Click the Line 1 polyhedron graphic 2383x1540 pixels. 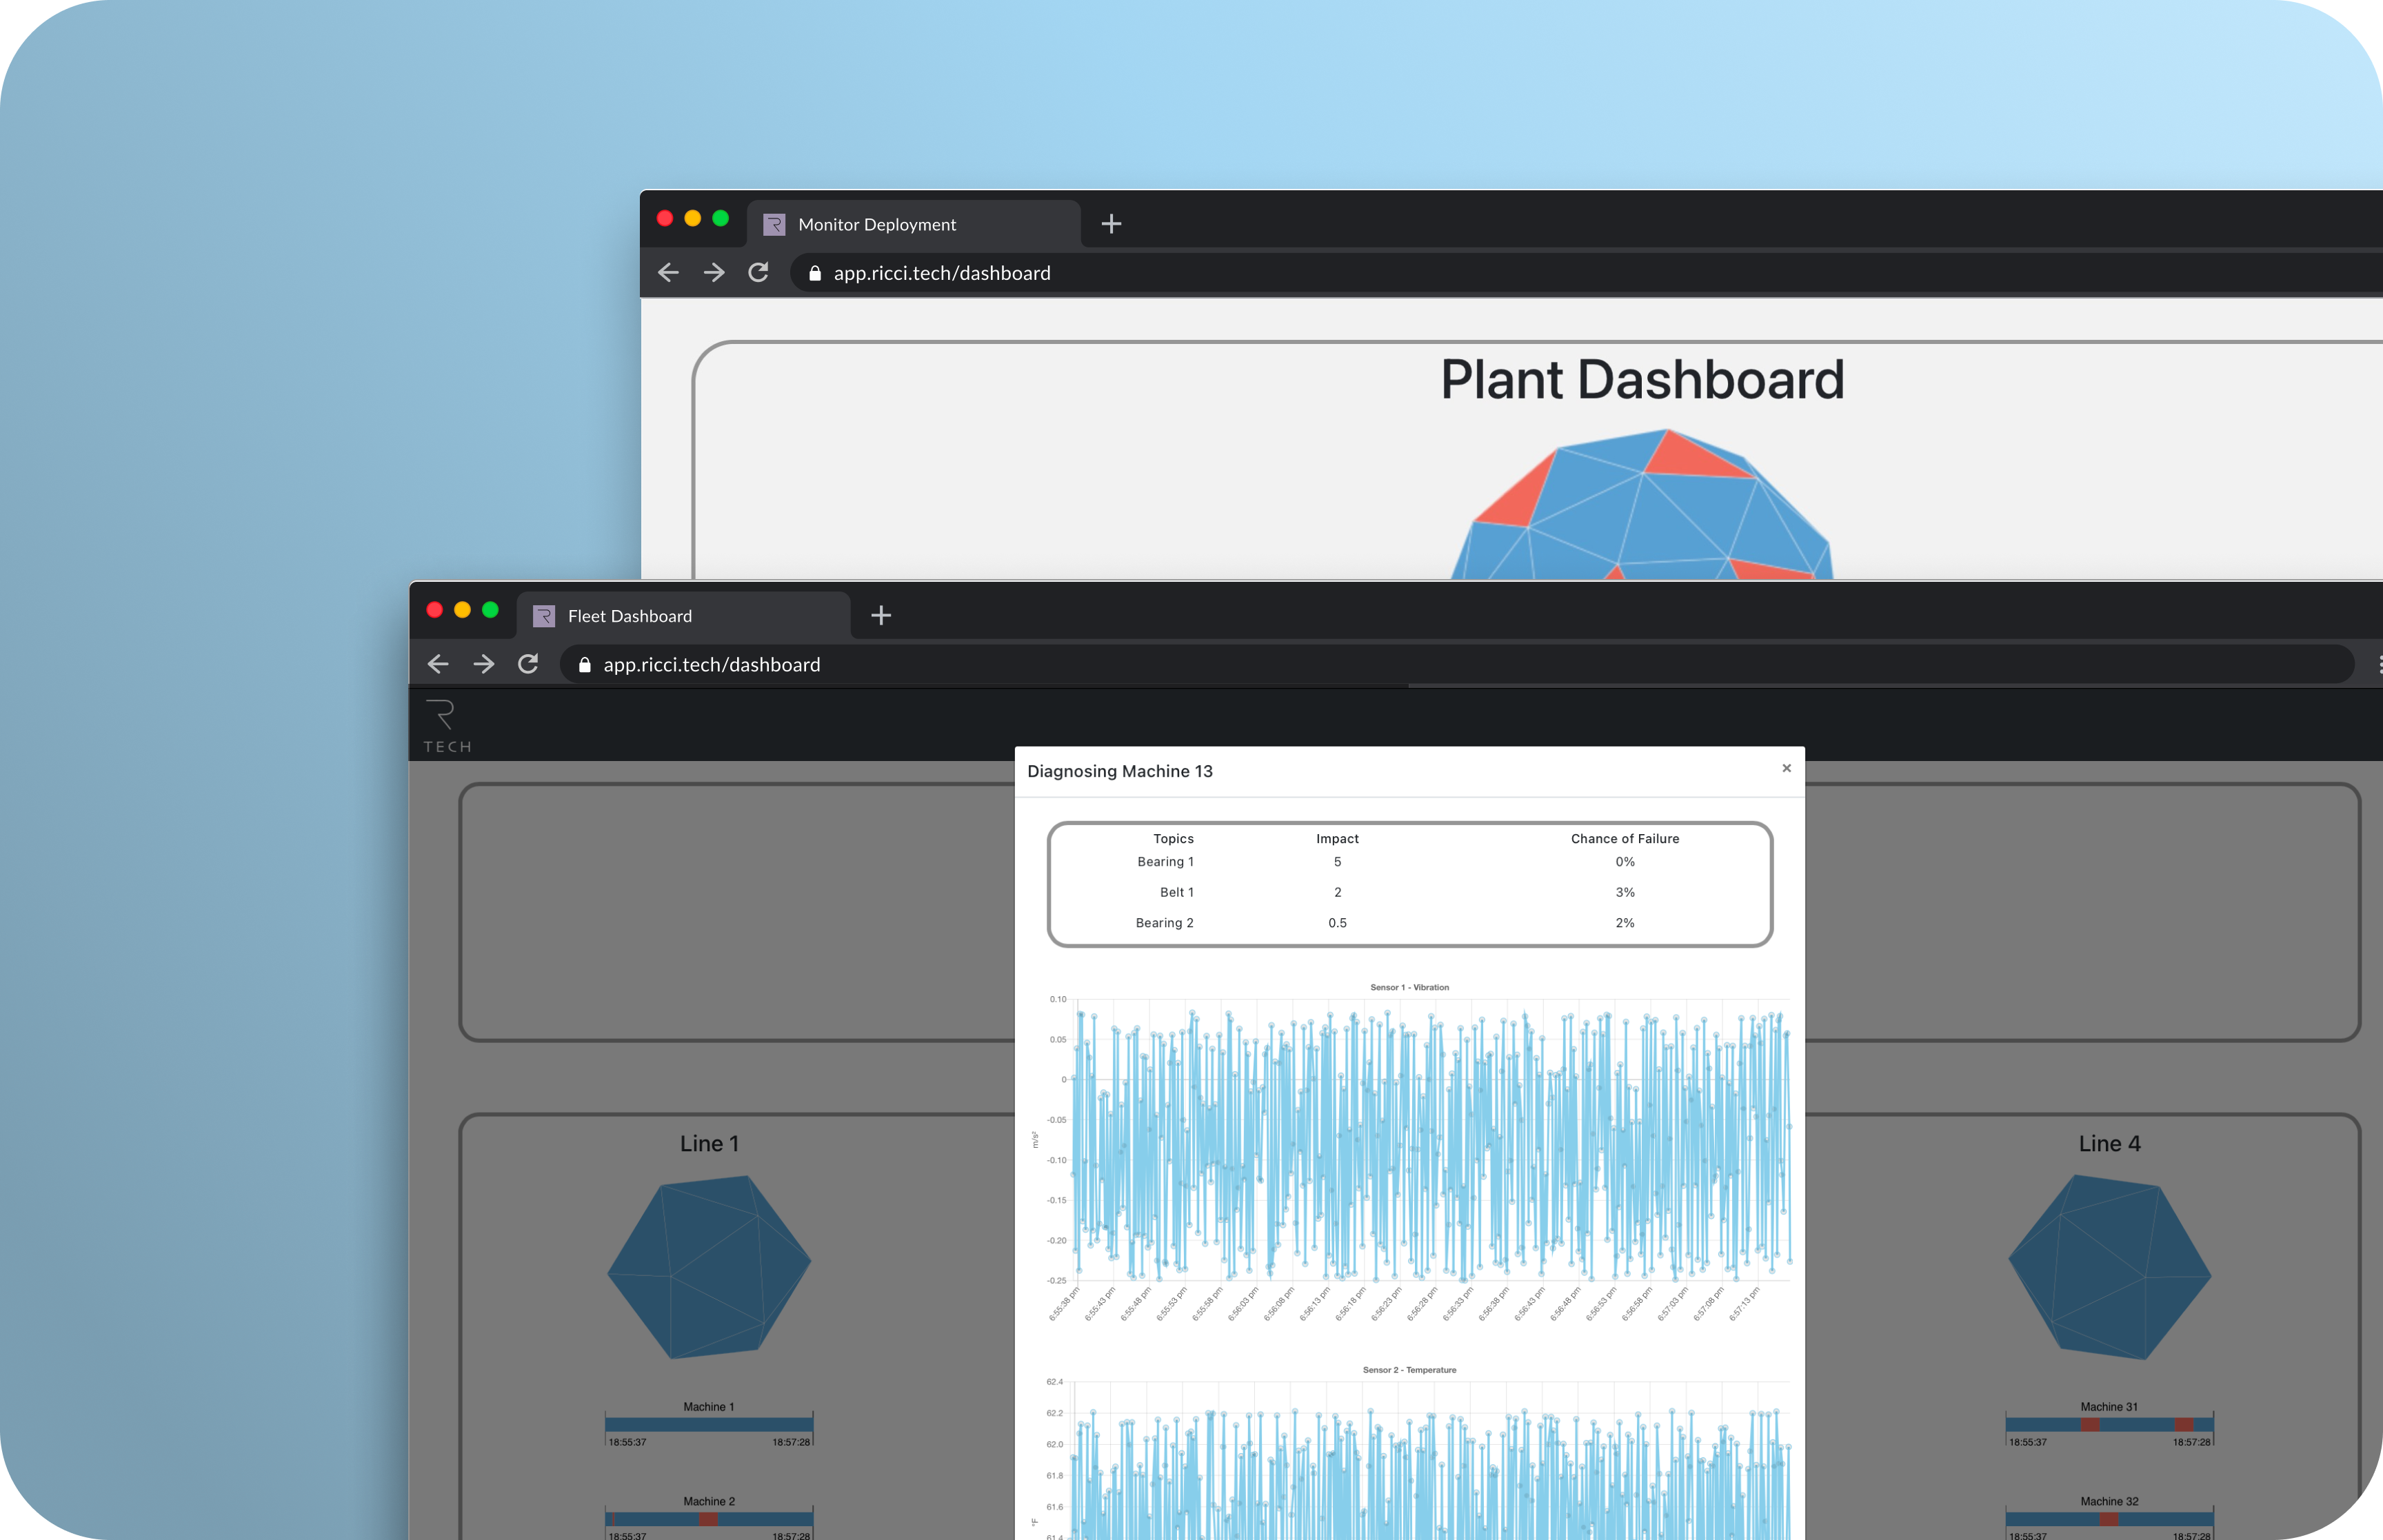pos(709,1267)
